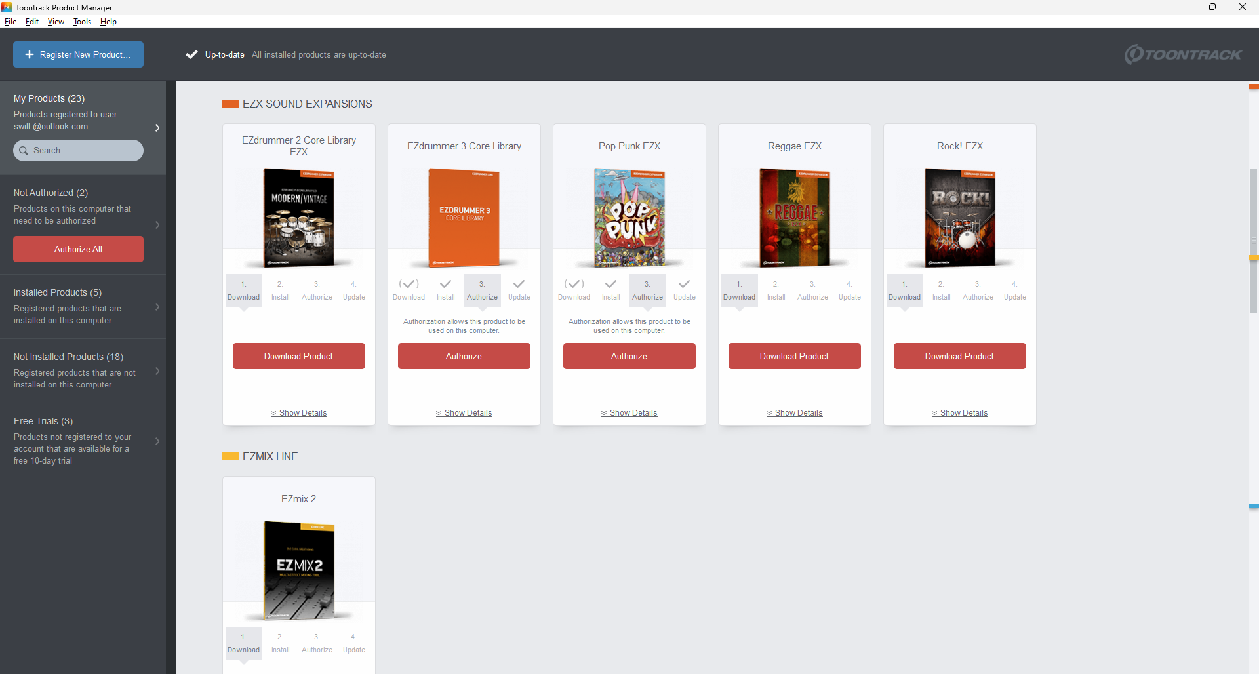1259x674 pixels.
Task: Click the Toontrack logo in header
Action: click(x=1182, y=54)
